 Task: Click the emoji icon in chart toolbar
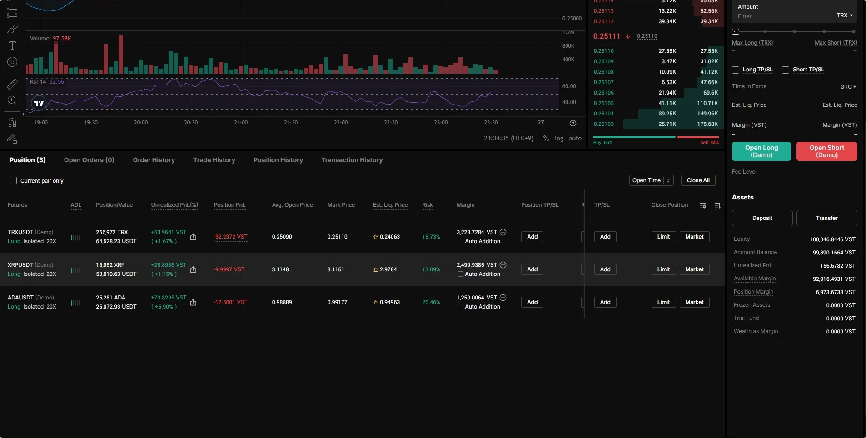coord(12,62)
